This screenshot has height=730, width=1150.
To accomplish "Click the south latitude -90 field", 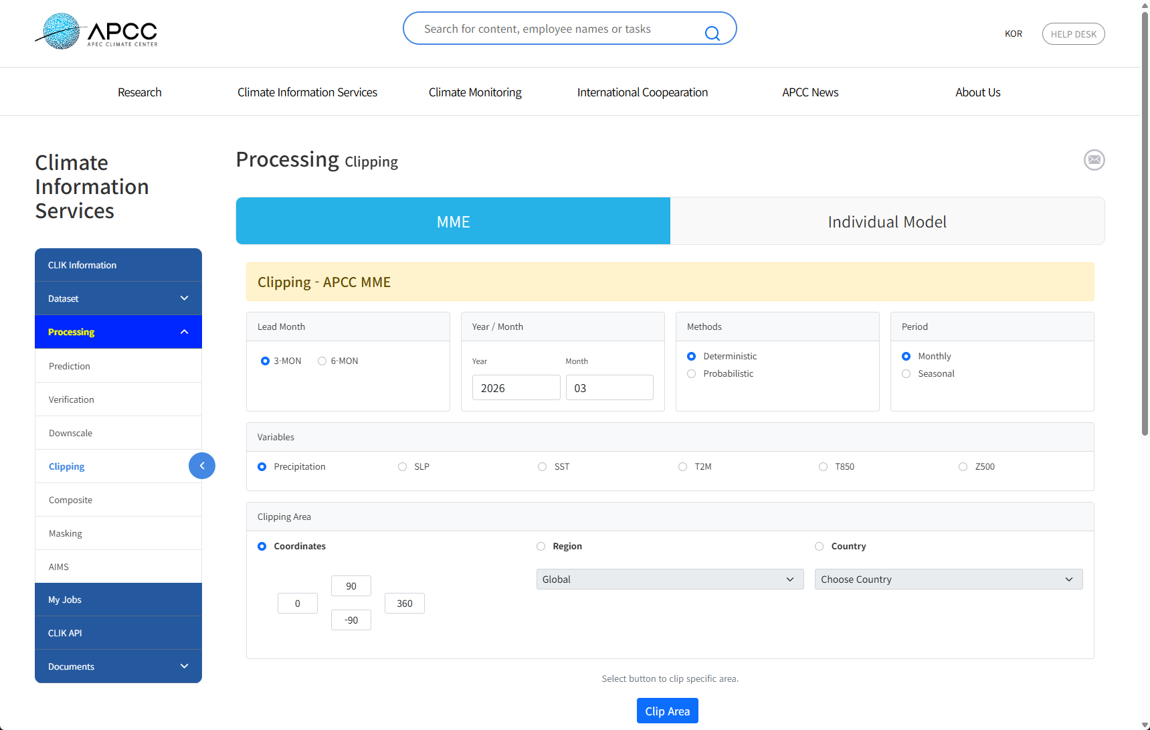I will (x=351, y=620).
